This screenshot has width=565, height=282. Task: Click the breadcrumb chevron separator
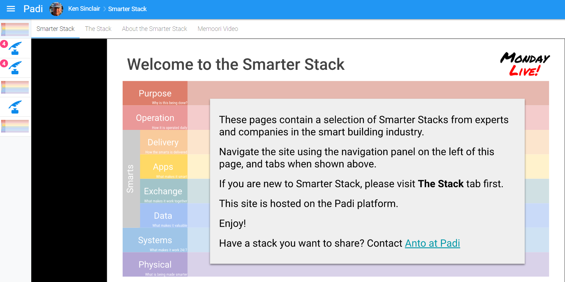click(x=104, y=9)
